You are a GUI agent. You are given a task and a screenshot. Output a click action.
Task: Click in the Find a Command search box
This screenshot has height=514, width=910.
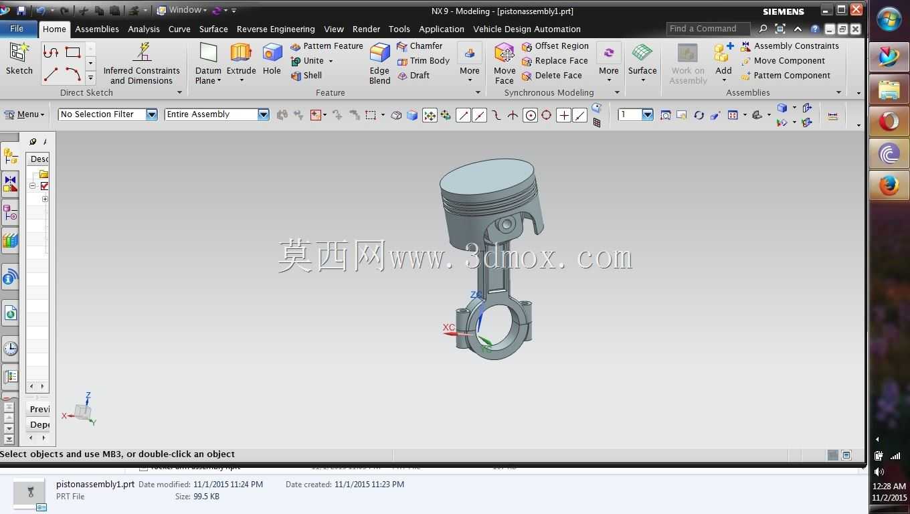point(708,29)
